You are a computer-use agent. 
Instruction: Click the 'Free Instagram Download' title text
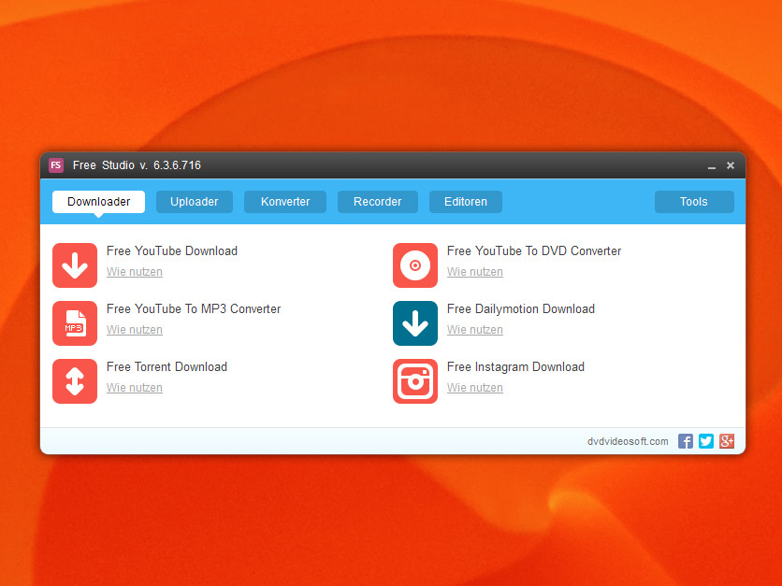click(x=515, y=366)
